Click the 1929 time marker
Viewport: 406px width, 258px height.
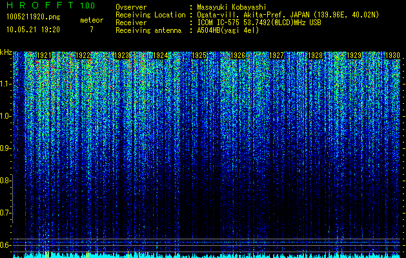tap(354, 55)
